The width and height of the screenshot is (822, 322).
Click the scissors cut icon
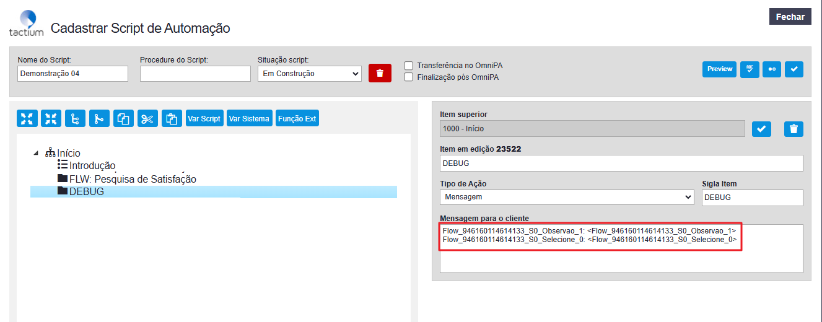tap(147, 118)
